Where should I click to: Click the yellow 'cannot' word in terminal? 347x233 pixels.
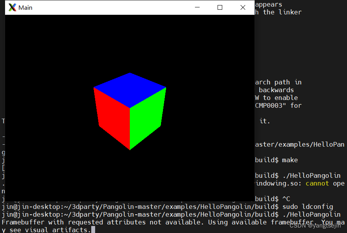point(317,183)
